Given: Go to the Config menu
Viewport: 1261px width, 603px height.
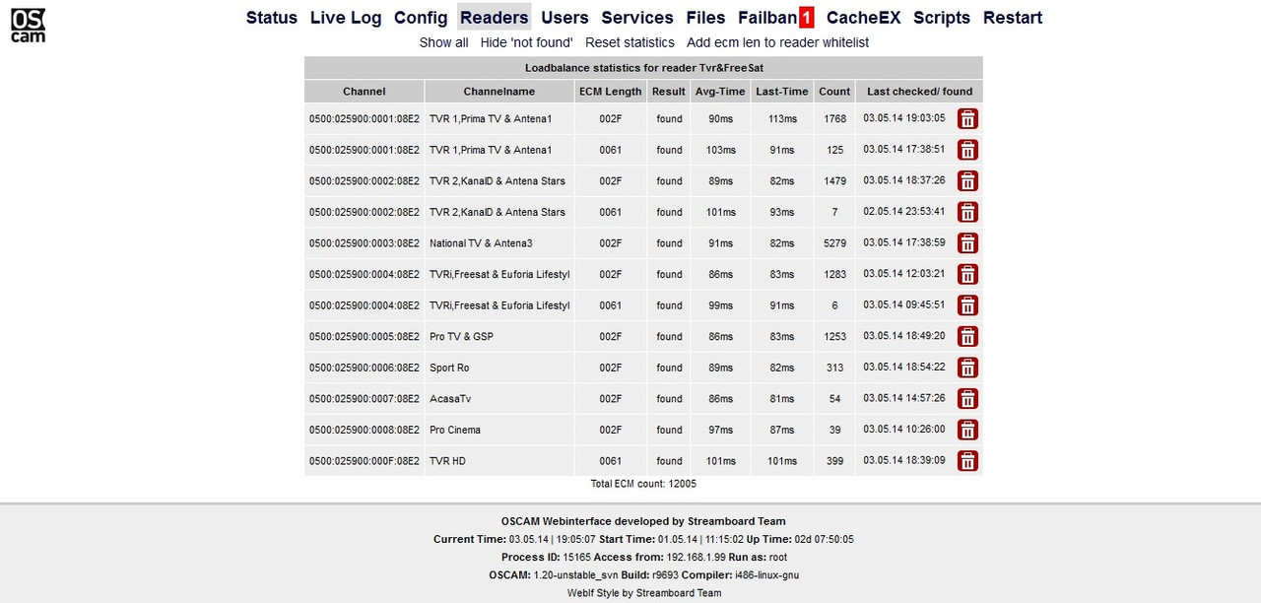Looking at the screenshot, I should click(x=421, y=17).
